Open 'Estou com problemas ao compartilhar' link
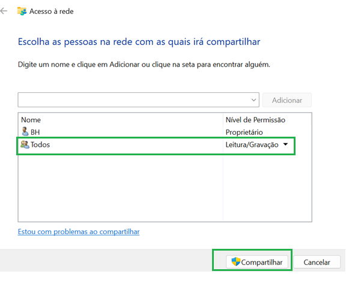This screenshot has width=361, height=283. [x=79, y=231]
